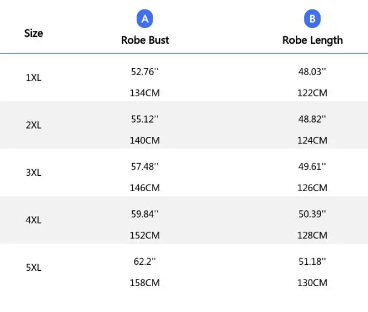Screen dimensions: 368x312
Task: Click the 48.82'' length value
Action: [312, 119]
